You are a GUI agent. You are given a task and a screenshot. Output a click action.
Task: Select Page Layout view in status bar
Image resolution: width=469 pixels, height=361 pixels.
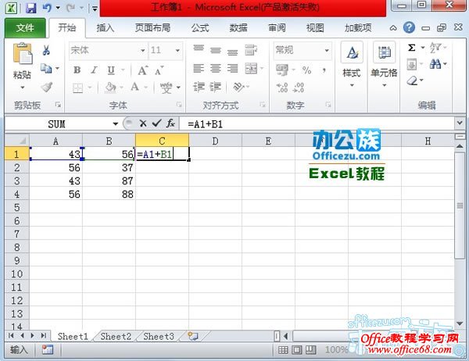(x=297, y=349)
